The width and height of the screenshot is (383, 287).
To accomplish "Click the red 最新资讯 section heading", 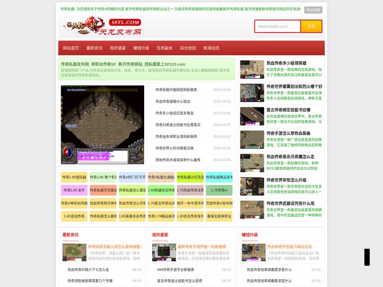I will (70, 235).
